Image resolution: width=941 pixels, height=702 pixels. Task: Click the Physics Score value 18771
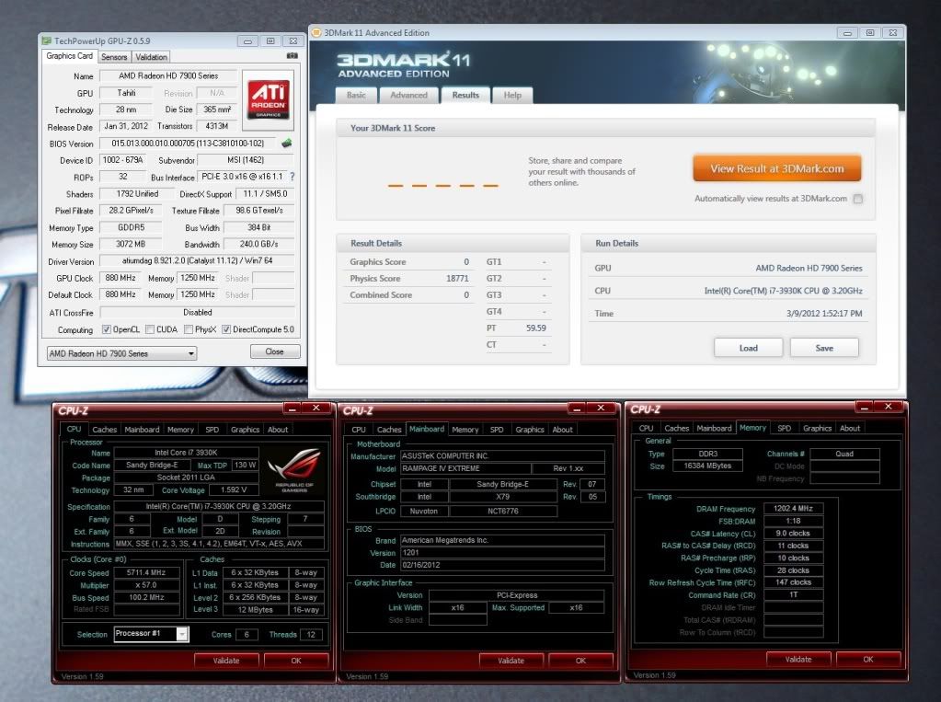457,278
